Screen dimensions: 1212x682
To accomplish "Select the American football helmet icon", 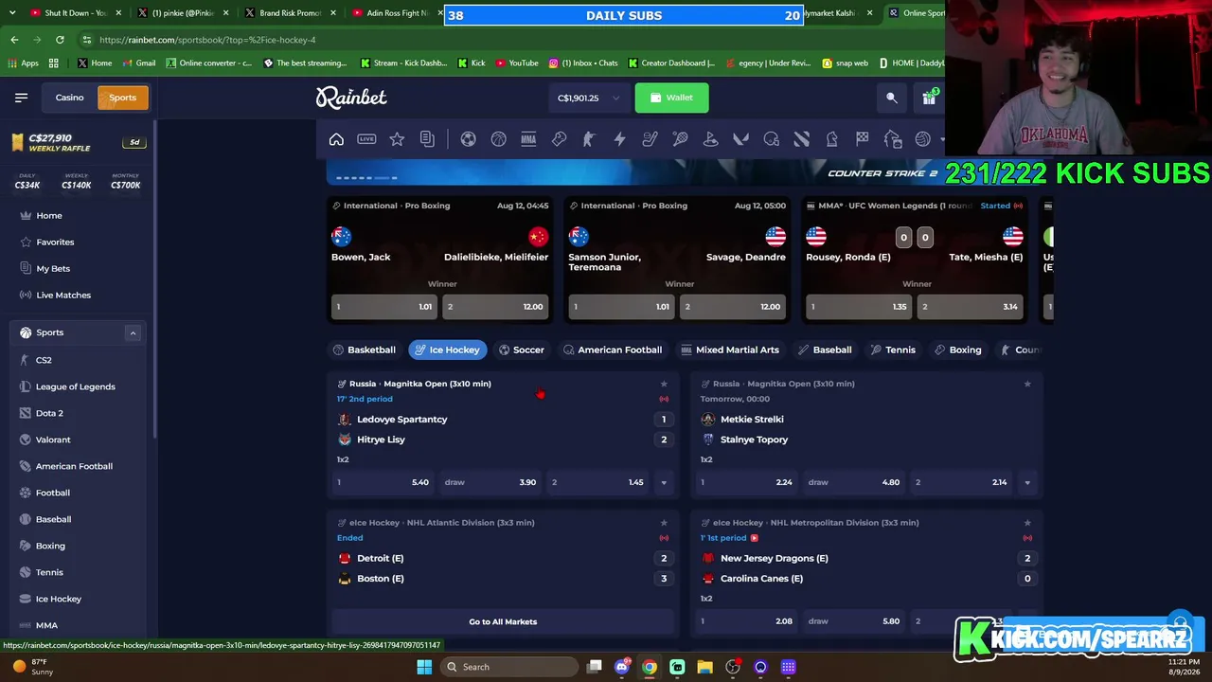I will coord(771,139).
